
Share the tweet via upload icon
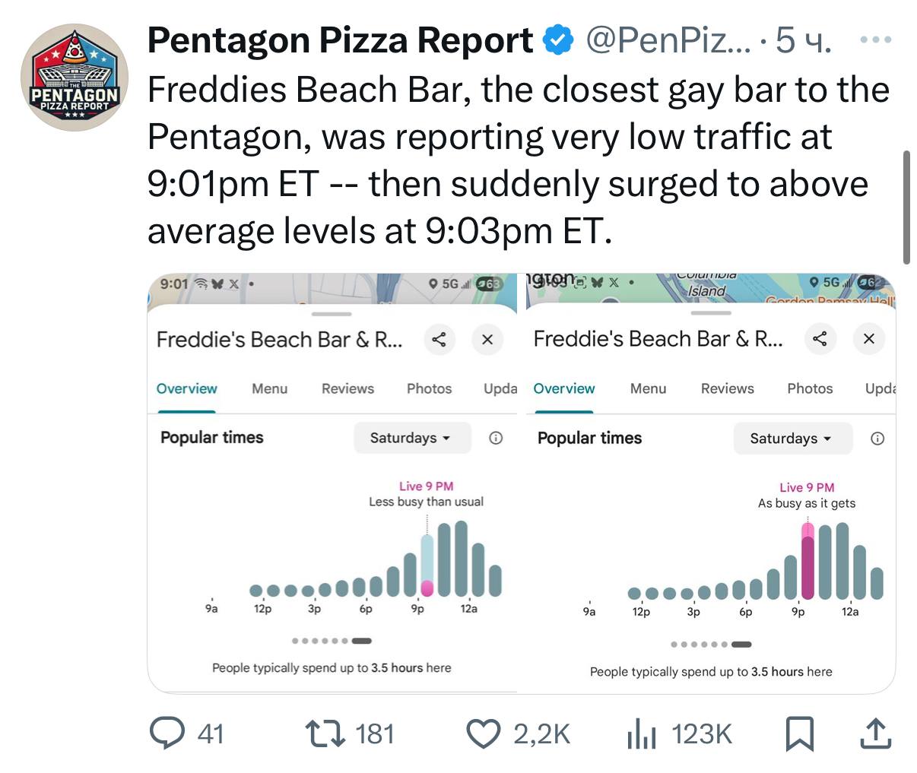pos(874,733)
